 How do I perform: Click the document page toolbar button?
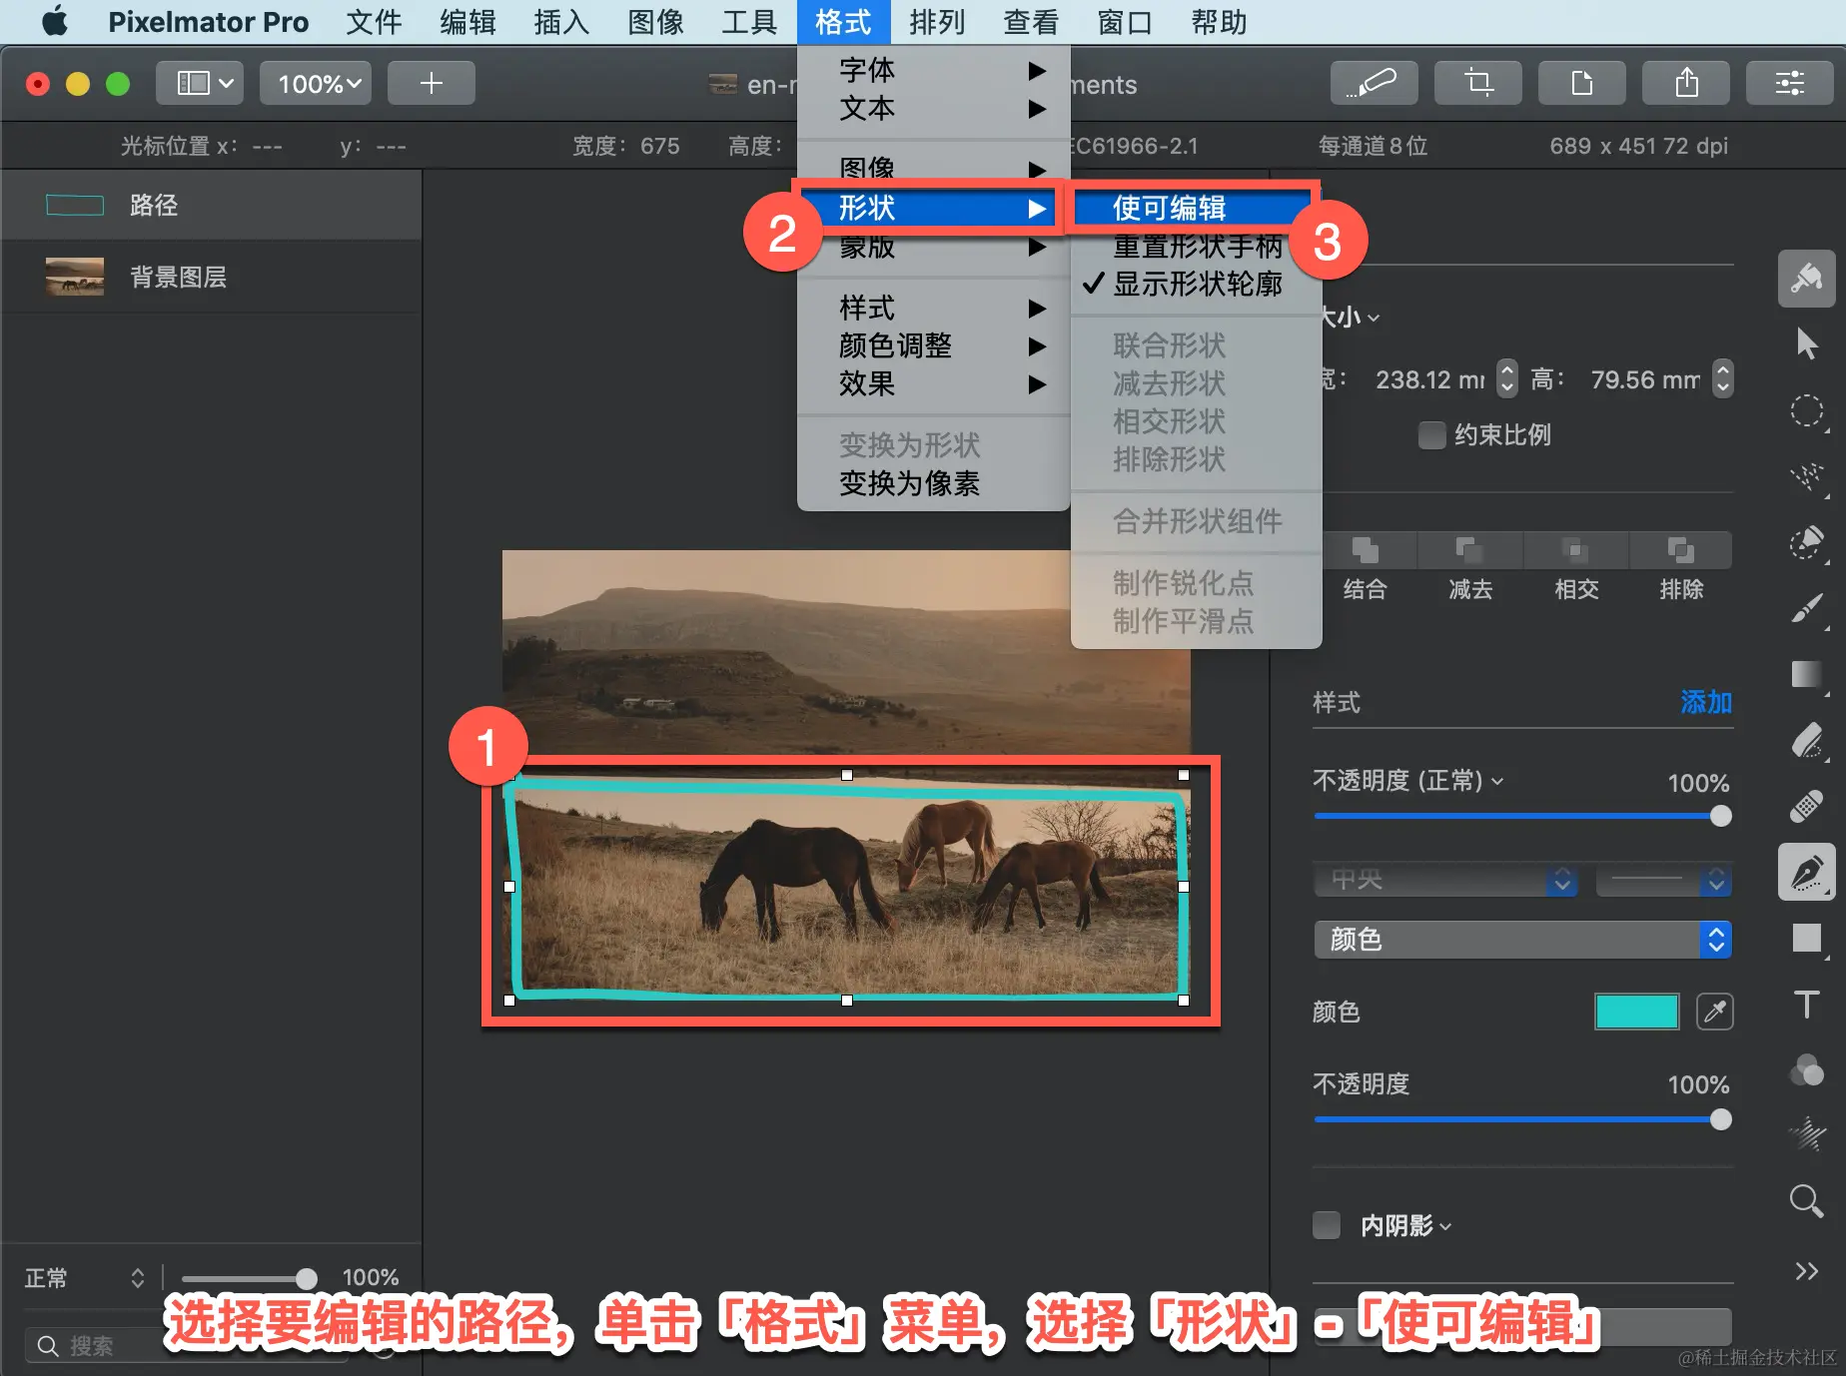(x=1582, y=83)
